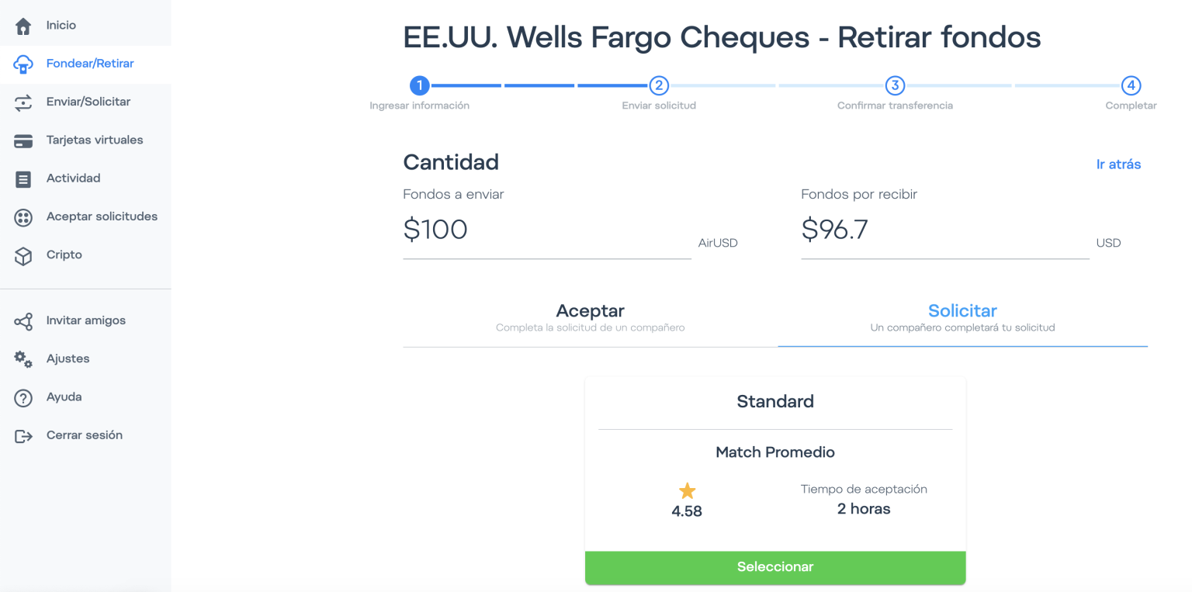The image size is (1192, 592).
Task: Click the Cripto cube icon
Action: tap(23, 255)
